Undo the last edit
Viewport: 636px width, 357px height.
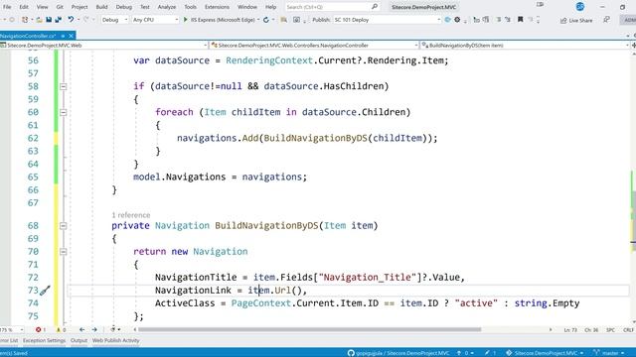click(x=71, y=20)
